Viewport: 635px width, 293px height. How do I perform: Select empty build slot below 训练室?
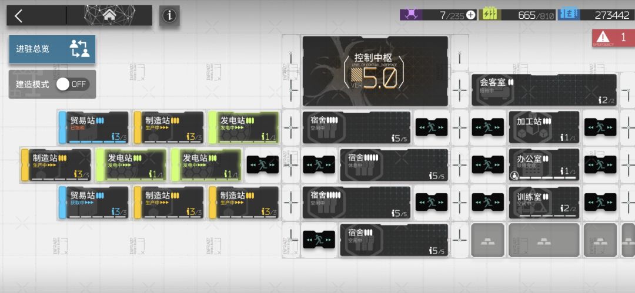tap(544, 240)
